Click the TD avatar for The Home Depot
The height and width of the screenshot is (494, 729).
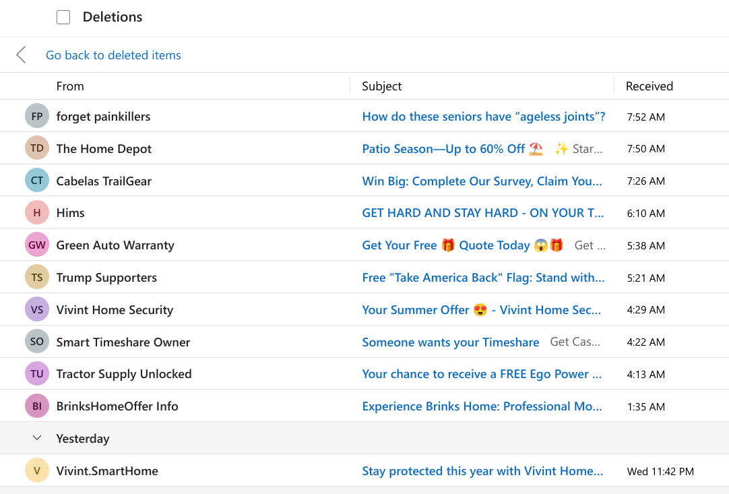[37, 148]
